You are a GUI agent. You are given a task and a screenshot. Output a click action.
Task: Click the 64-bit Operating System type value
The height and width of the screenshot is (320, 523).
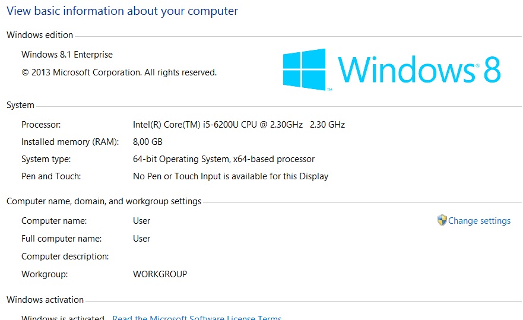coord(224,159)
